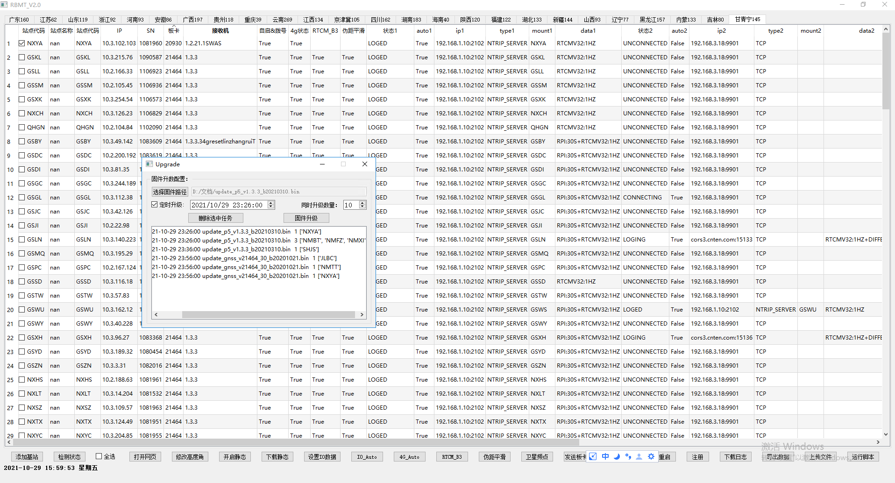Toggle the 定时升级 scheduled upgrade checkbox
This screenshot has width=895, height=483.
tap(155, 205)
